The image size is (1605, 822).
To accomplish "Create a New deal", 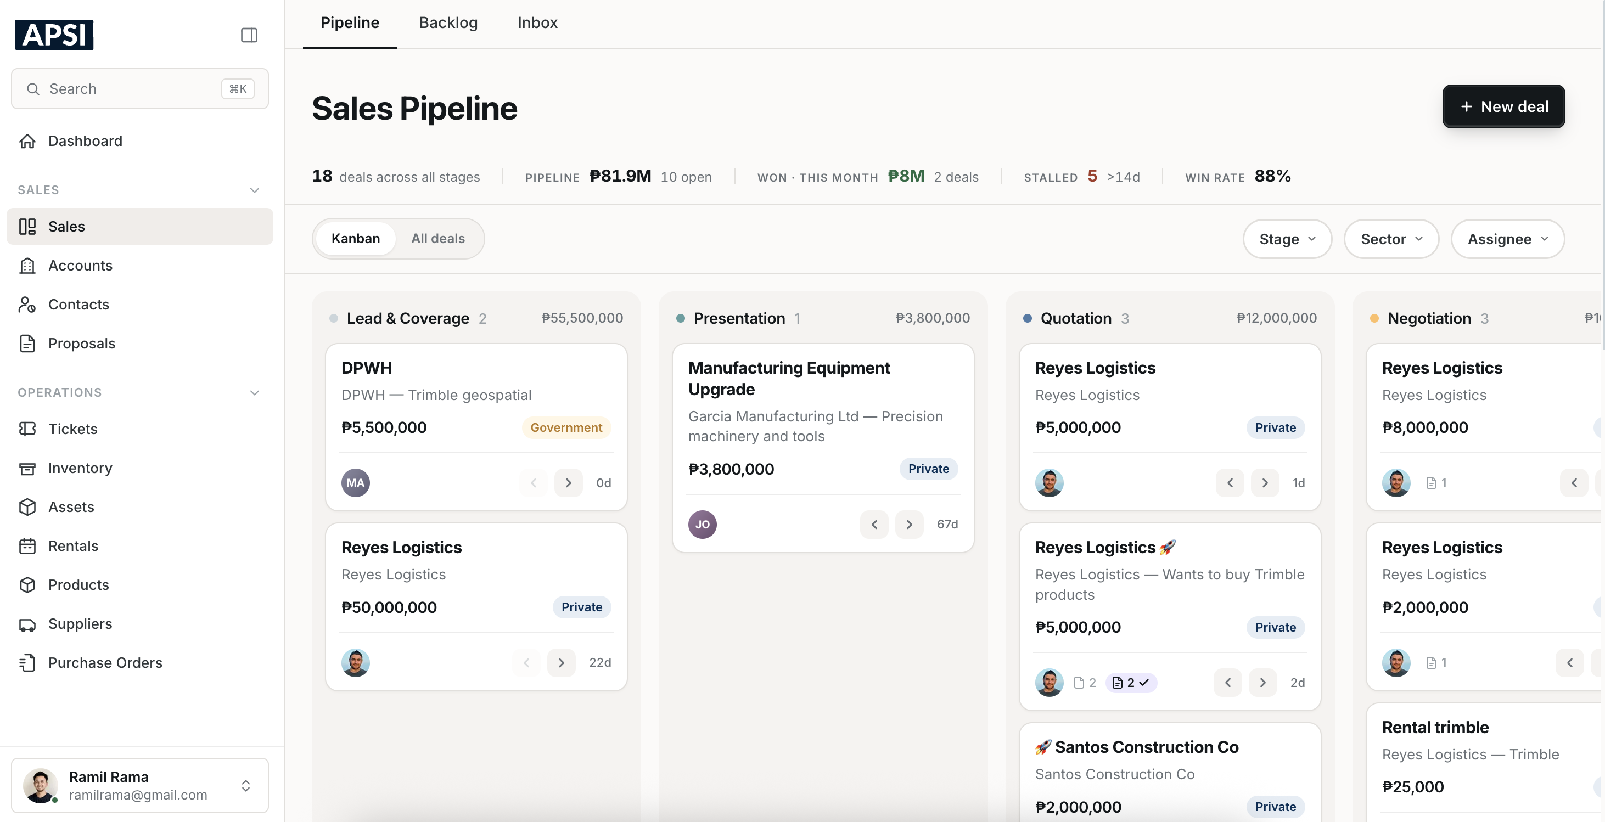I will [1503, 106].
